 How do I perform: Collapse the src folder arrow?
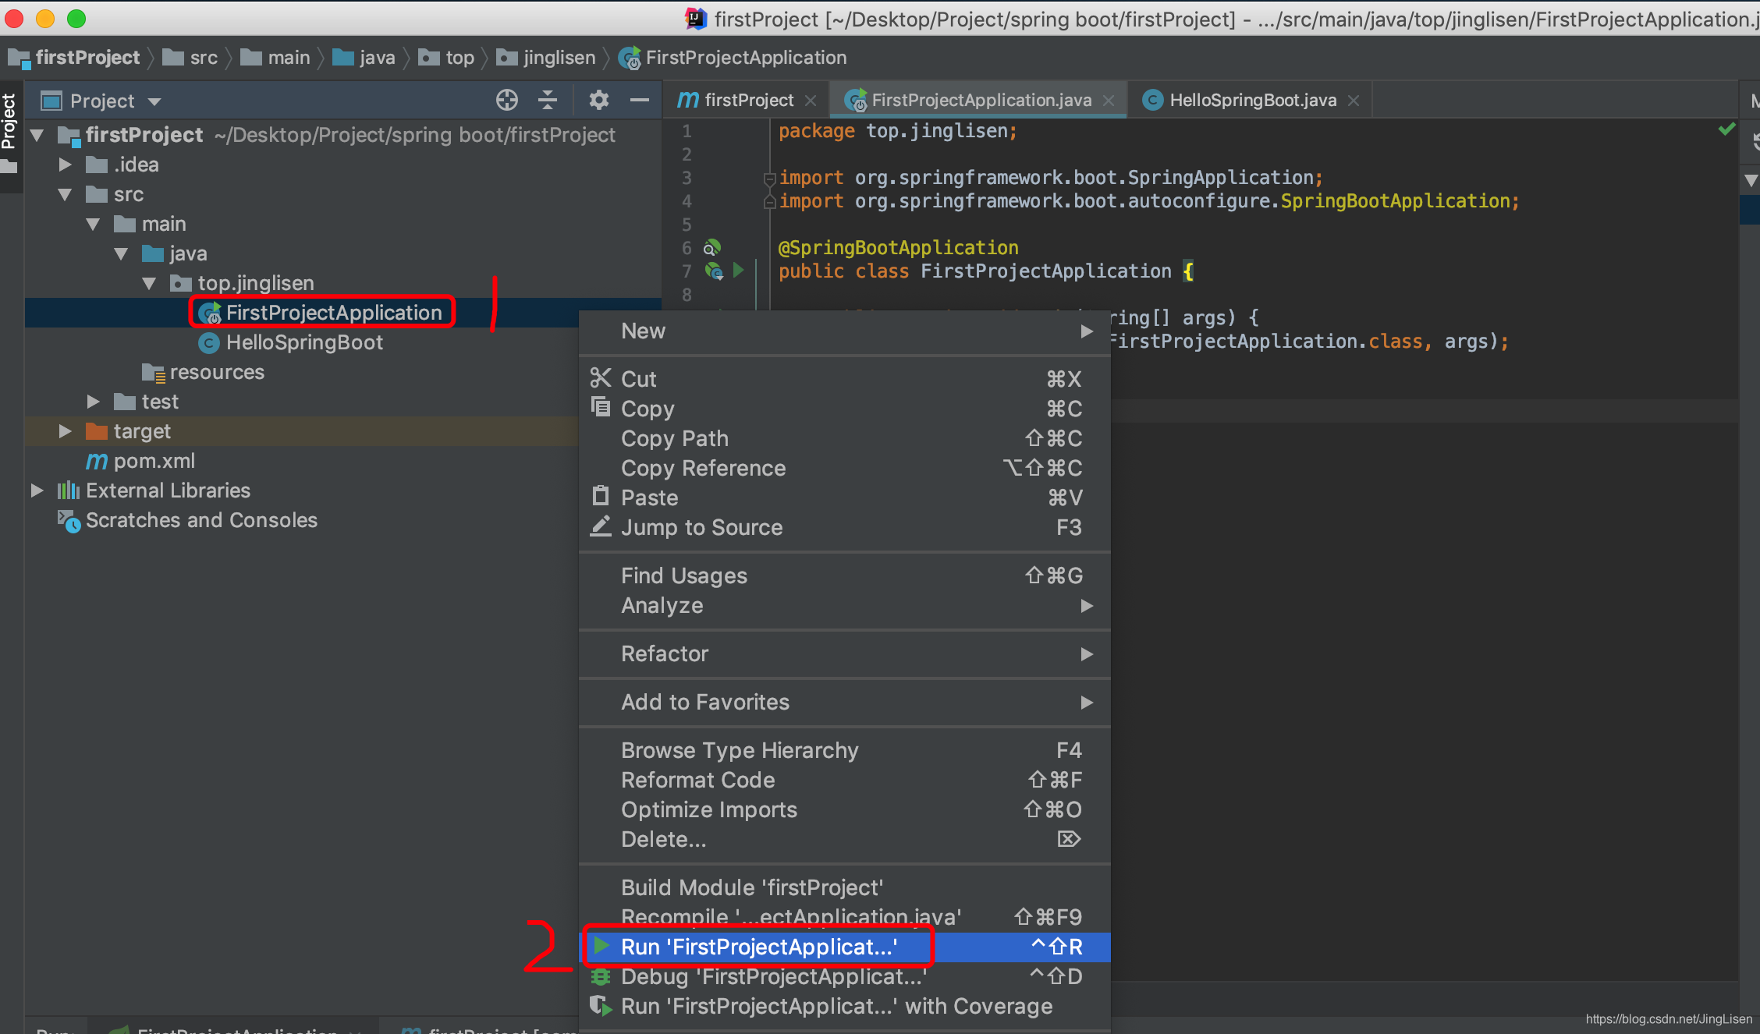[x=65, y=194]
